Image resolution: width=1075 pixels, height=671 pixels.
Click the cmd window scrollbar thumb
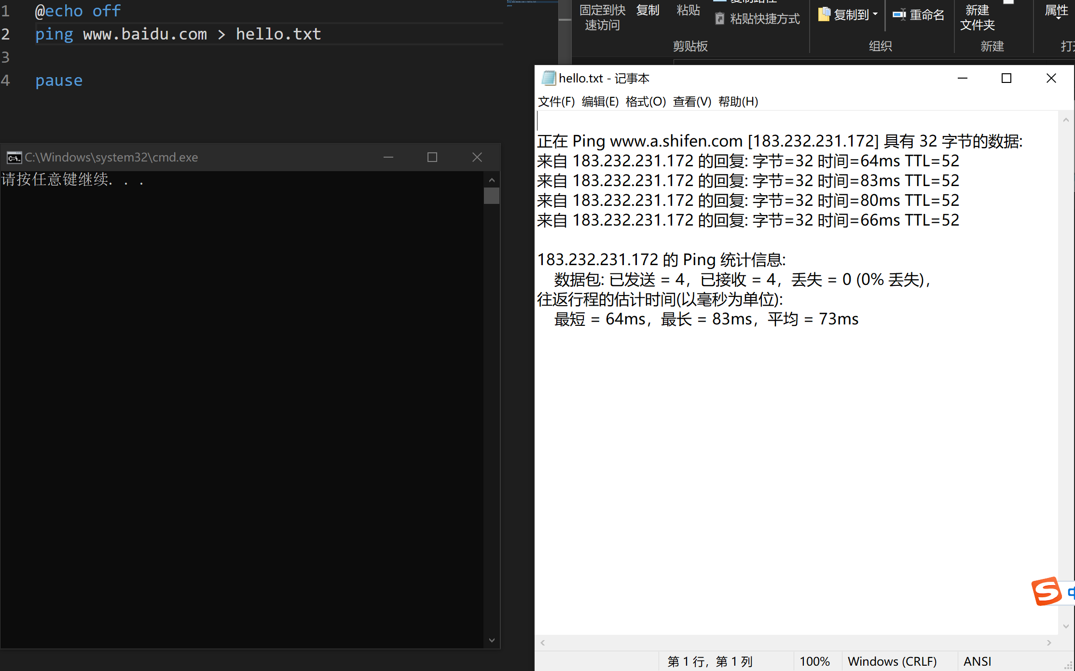[492, 196]
